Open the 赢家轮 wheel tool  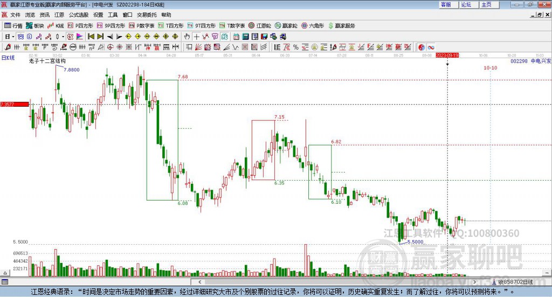(x=286, y=26)
